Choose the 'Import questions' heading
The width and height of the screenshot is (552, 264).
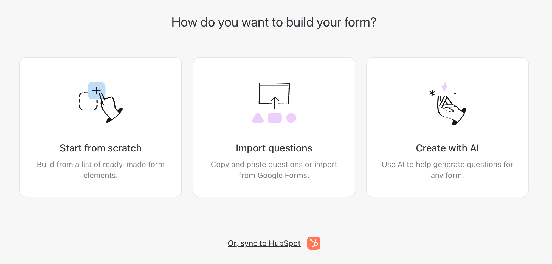click(274, 148)
